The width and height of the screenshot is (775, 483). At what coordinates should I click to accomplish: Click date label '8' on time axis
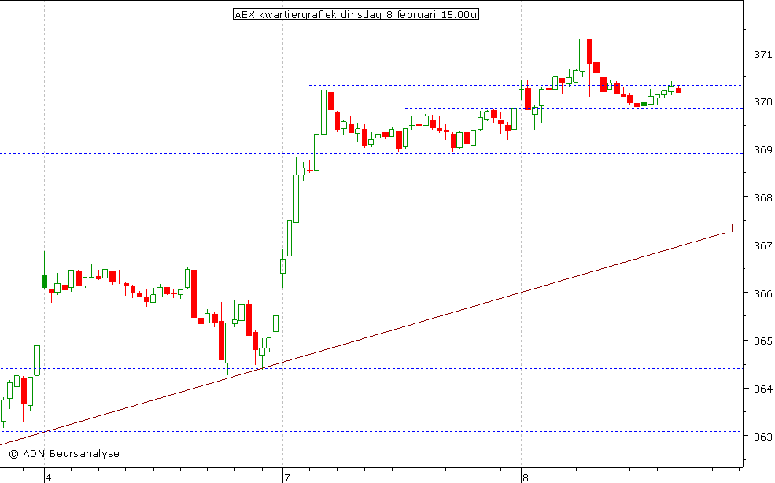[x=526, y=477]
